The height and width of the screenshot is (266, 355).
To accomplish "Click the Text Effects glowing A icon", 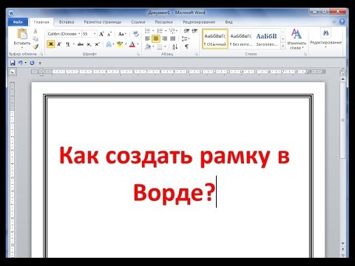I will click(x=109, y=44).
